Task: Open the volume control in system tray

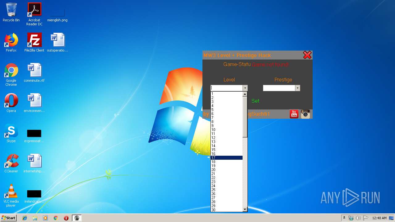Action: pyautogui.click(x=358, y=218)
